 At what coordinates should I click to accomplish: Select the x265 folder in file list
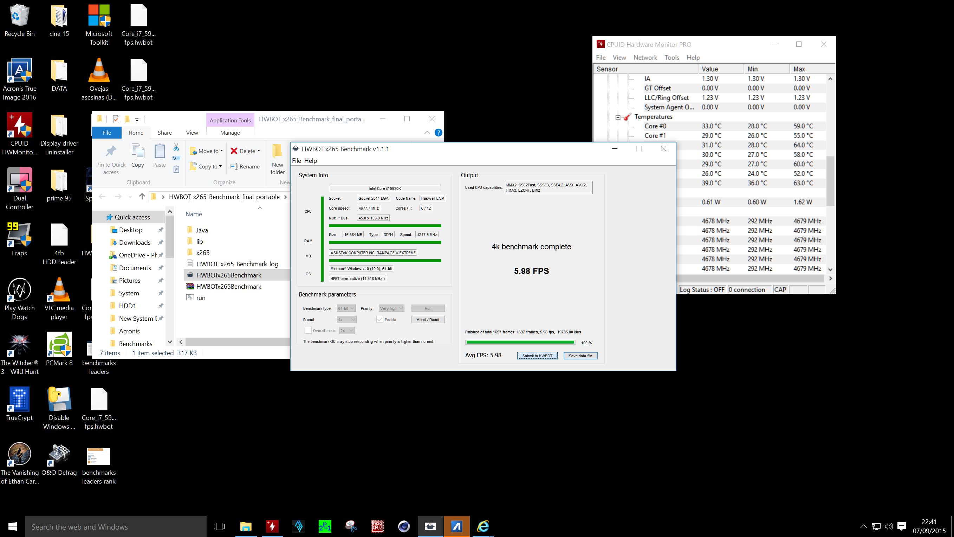tap(203, 253)
